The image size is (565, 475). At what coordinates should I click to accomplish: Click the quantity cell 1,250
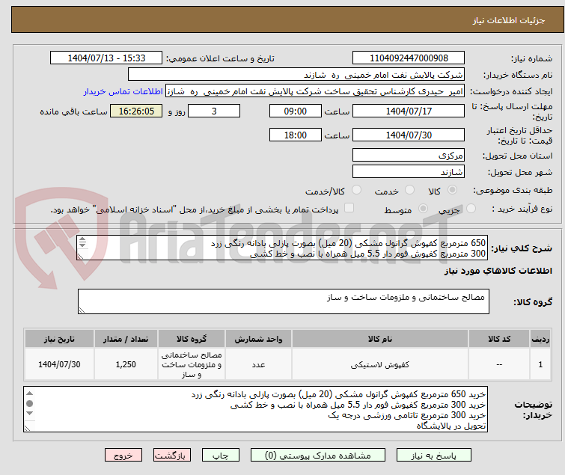[126, 364]
